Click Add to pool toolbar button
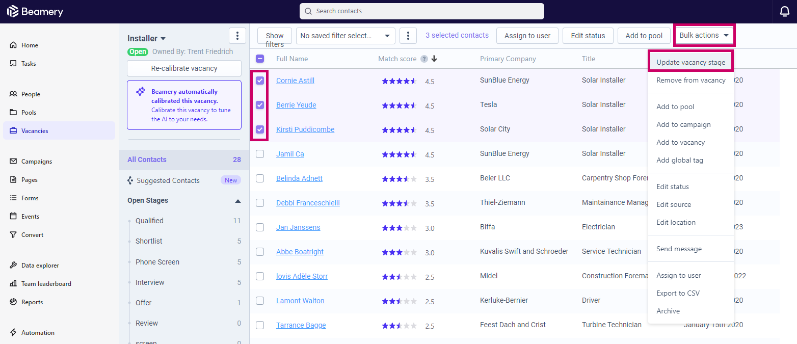The height and width of the screenshot is (344, 797). pyautogui.click(x=644, y=36)
